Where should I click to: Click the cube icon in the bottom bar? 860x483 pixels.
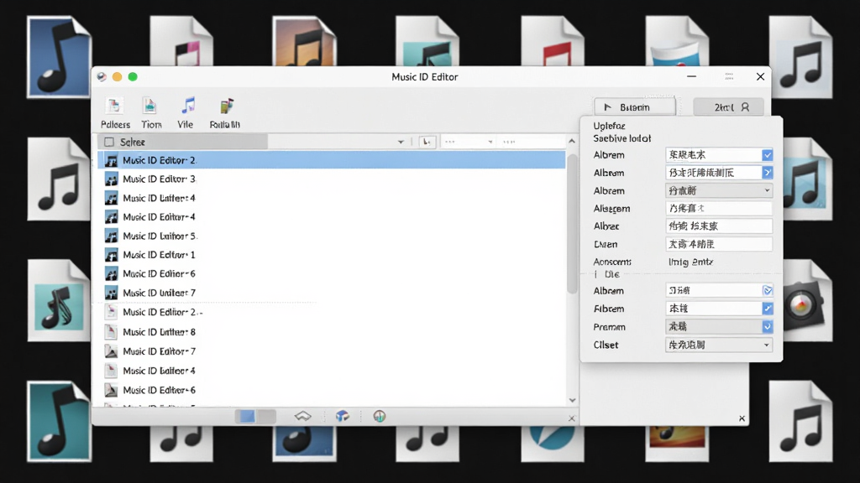343,416
